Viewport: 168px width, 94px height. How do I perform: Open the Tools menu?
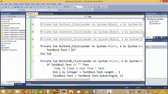click(x=43, y=4)
